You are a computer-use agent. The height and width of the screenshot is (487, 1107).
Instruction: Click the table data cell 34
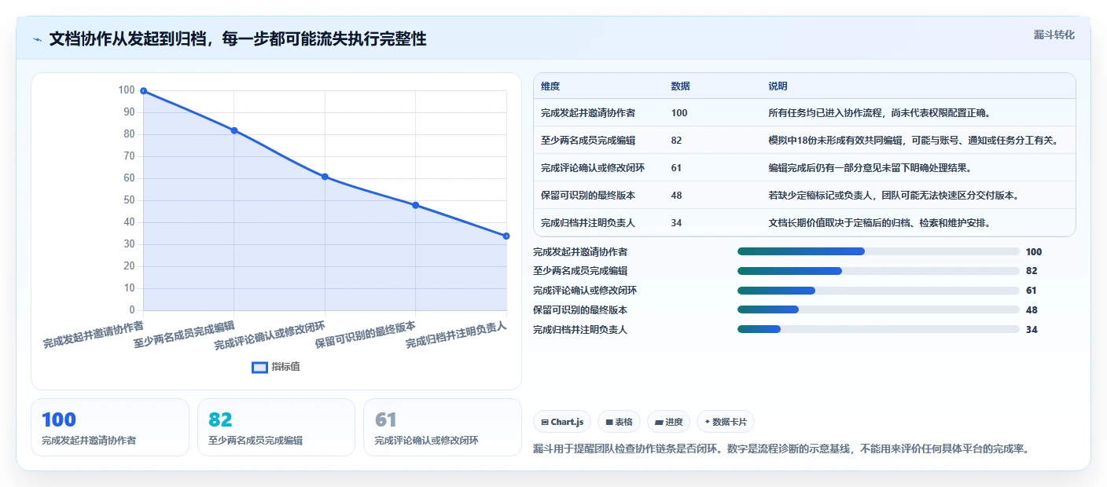point(677,223)
